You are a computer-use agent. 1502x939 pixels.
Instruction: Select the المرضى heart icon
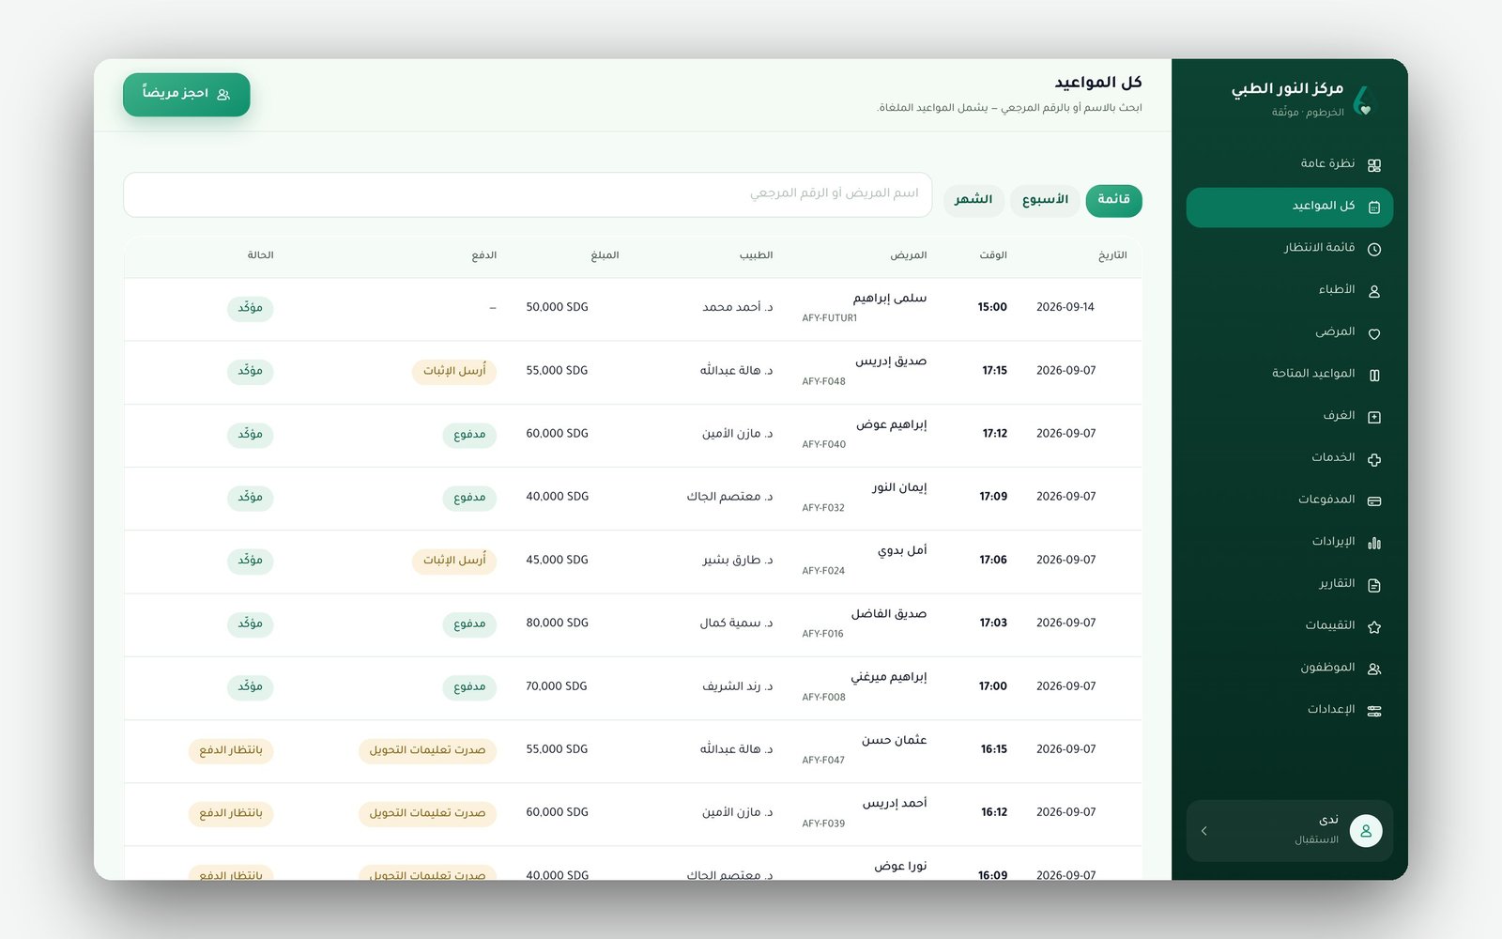1374,333
